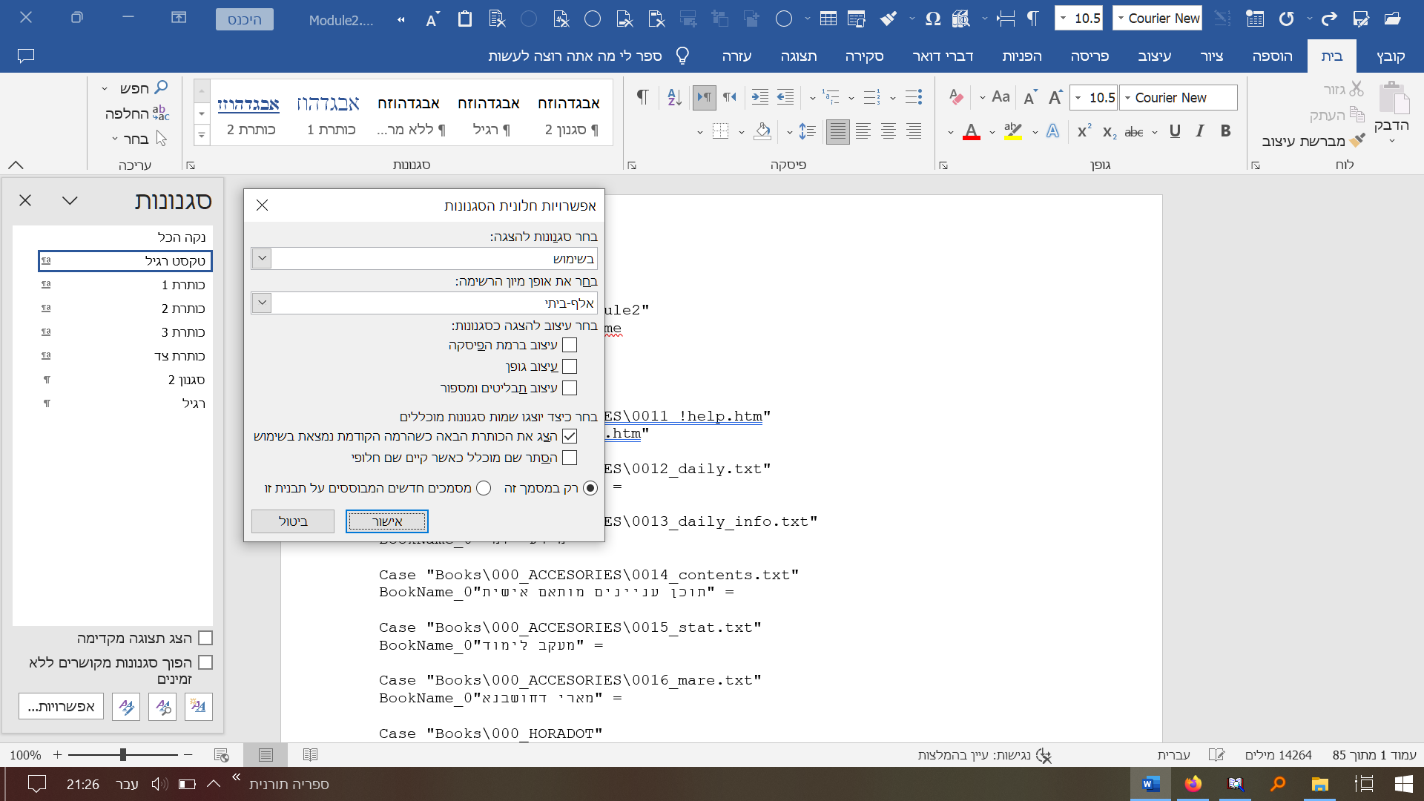Screen dimensions: 1424x801
Task: Decrease font size in the ribbon
Action: [x=1030, y=97]
